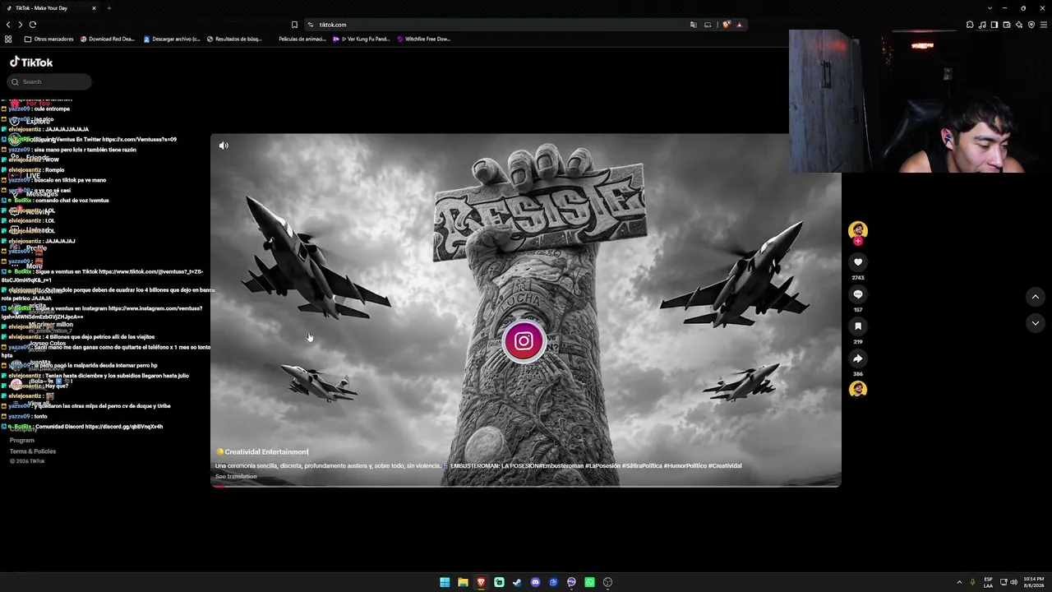Image resolution: width=1052 pixels, height=592 pixels.
Task: Mute the TikTok video sound
Action: pyautogui.click(x=224, y=146)
